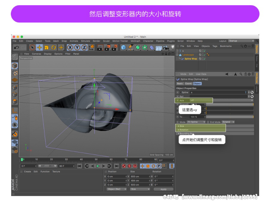
Task: Select the Live Selection tool
Action: 33,47
